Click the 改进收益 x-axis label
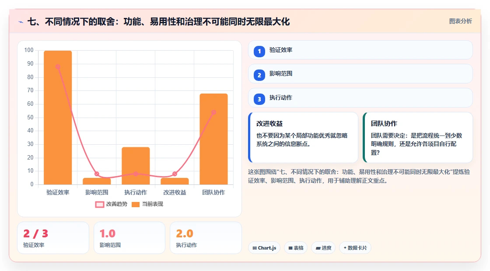The image size is (490, 271). [175, 192]
